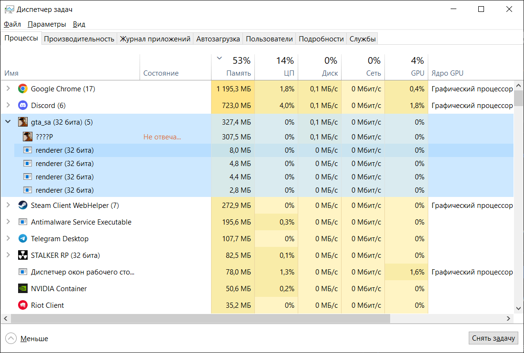
Task: Click the ????P child process icon
Action: [x=28, y=137]
